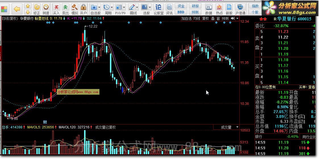
Task: Select the sell level 5 price 11.23
Action: pos(283,31)
